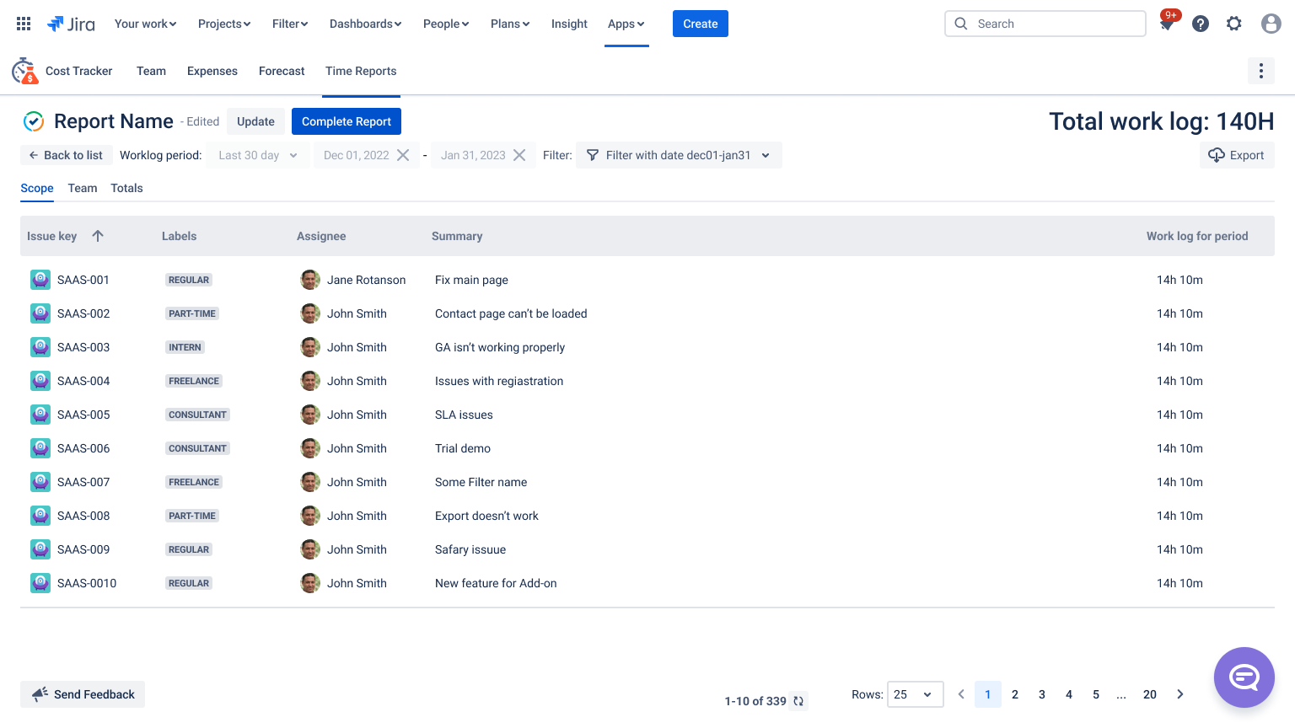Sort by Issue key arrow
Screen dimensions: 1295x728
pyautogui.click(x=98, y=236)
